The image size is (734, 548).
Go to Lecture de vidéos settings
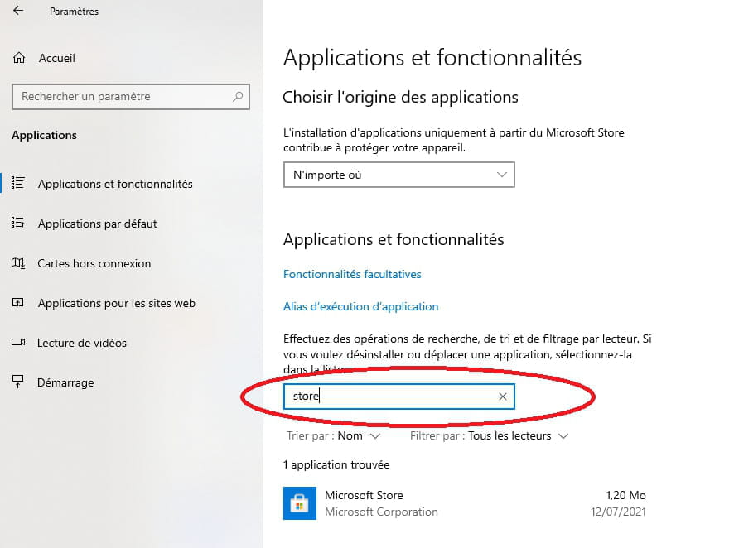82,343
